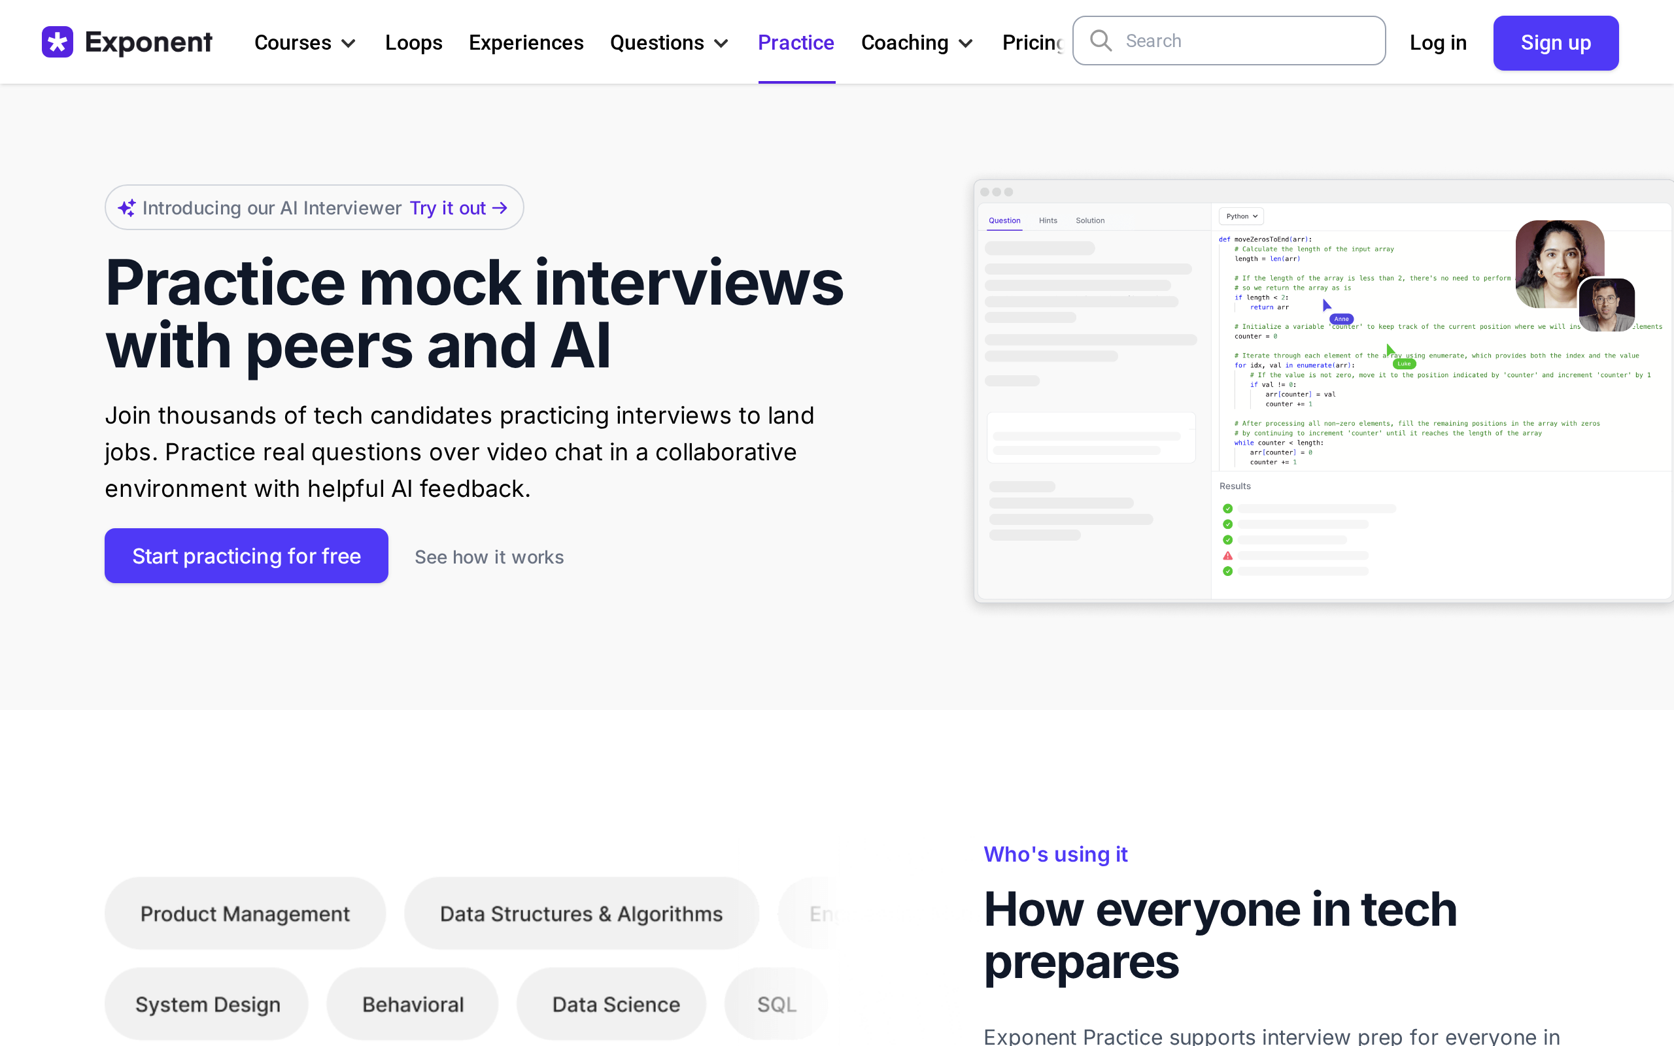Click the Luke cursor label

point(1404,363)
